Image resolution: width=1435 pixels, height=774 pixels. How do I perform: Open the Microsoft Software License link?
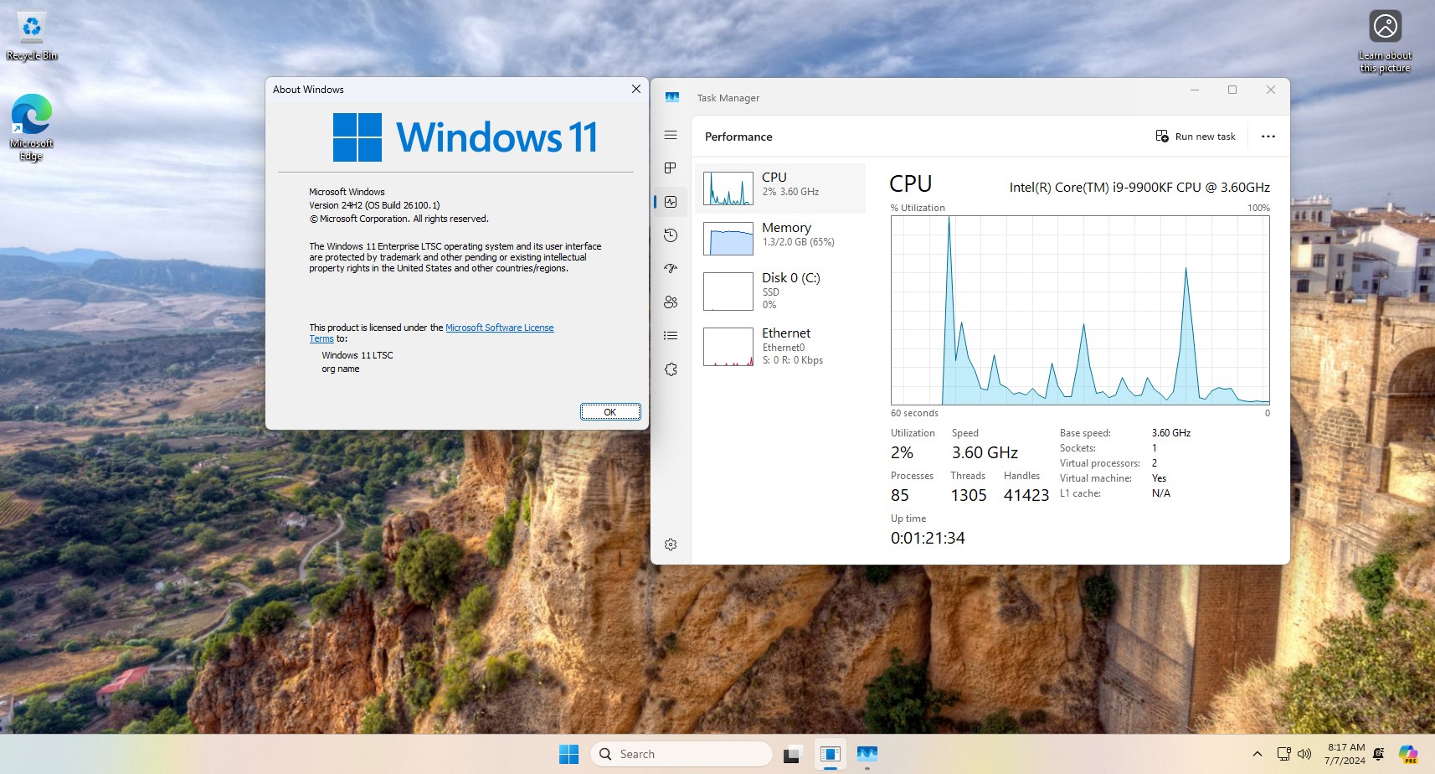499,328
